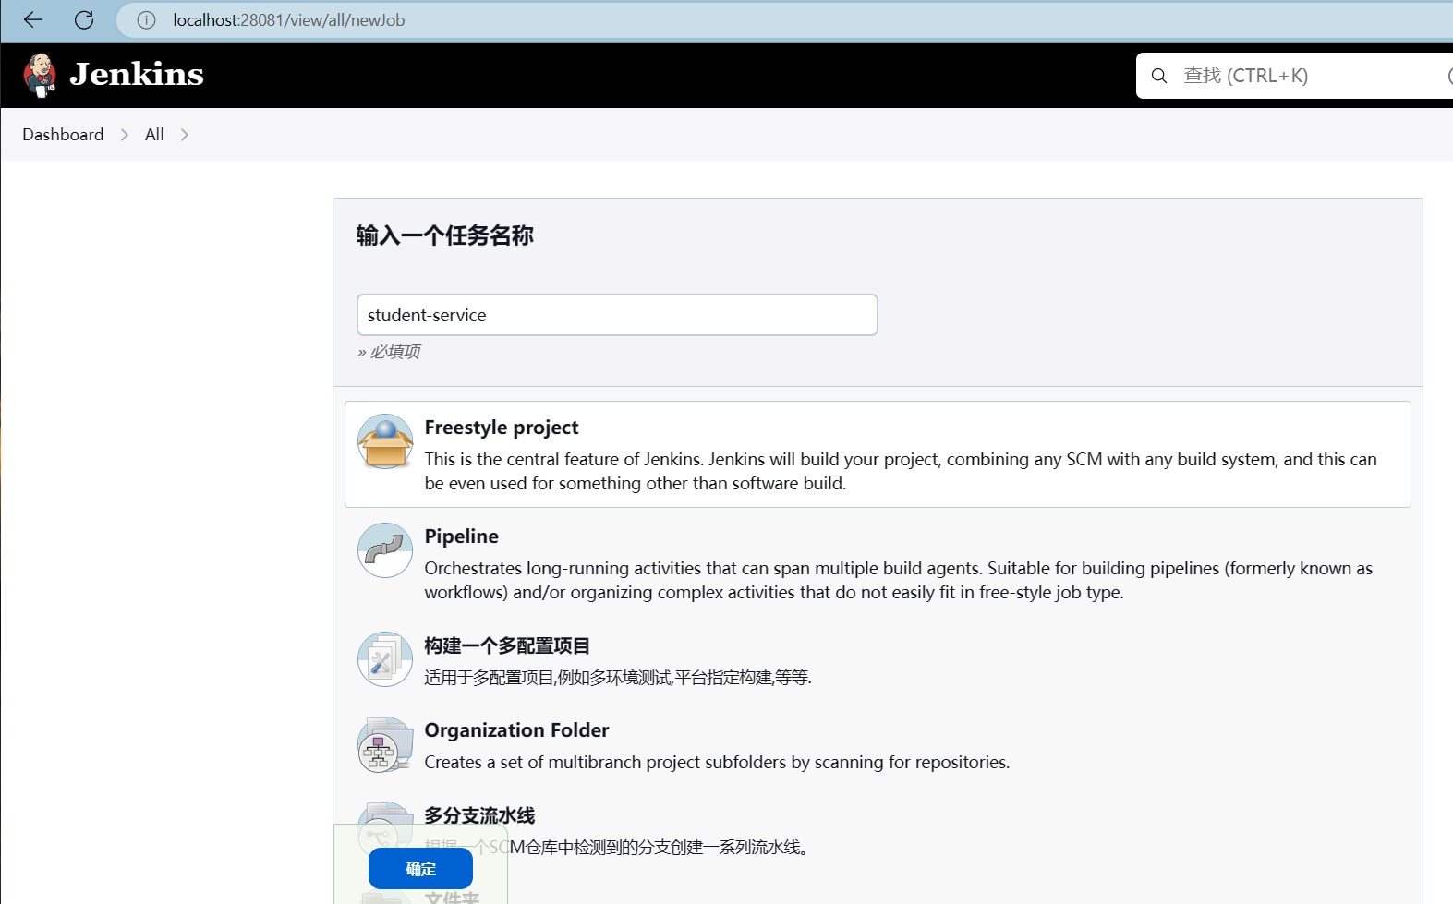
Task: Click the browser address bar URL
Action: [289, 20]
